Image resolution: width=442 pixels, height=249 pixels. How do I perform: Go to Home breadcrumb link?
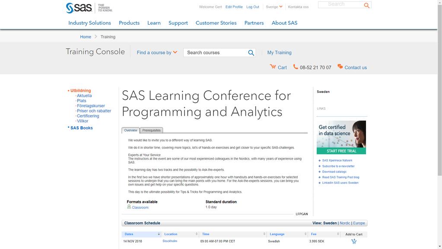coord(86,37)
